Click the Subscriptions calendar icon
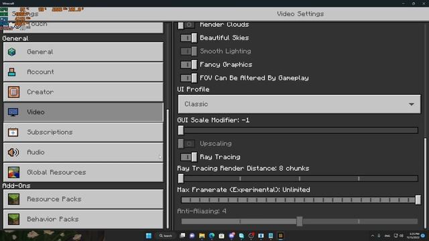Viewport: 429px width, 241px height. pyautogui.click(x=13, y=133)
